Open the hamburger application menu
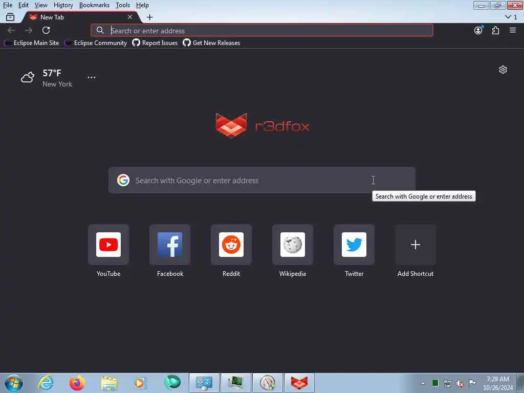524x393 pixels. pos(512,30)
